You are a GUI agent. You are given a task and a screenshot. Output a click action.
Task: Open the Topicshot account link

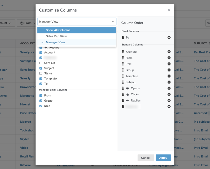pyautogui.click(x=27, y=130)
